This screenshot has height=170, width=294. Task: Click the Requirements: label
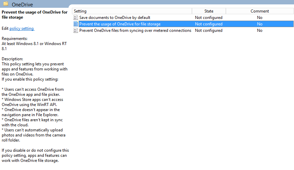pyautogui.click(x=15, y=39)
